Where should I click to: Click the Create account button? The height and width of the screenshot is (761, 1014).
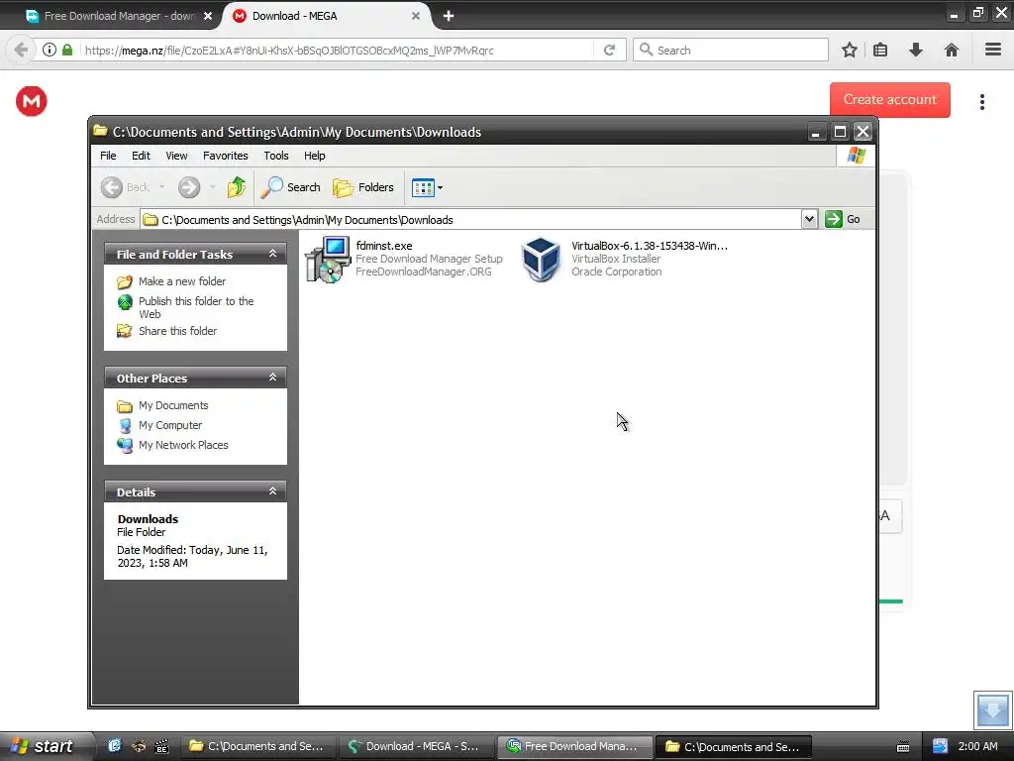pyautogui.click(x=890, y=100)
